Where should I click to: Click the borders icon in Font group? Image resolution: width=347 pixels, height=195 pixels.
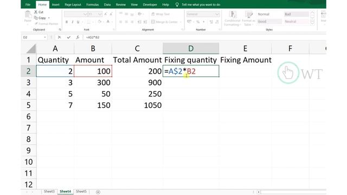pos(88,22)
